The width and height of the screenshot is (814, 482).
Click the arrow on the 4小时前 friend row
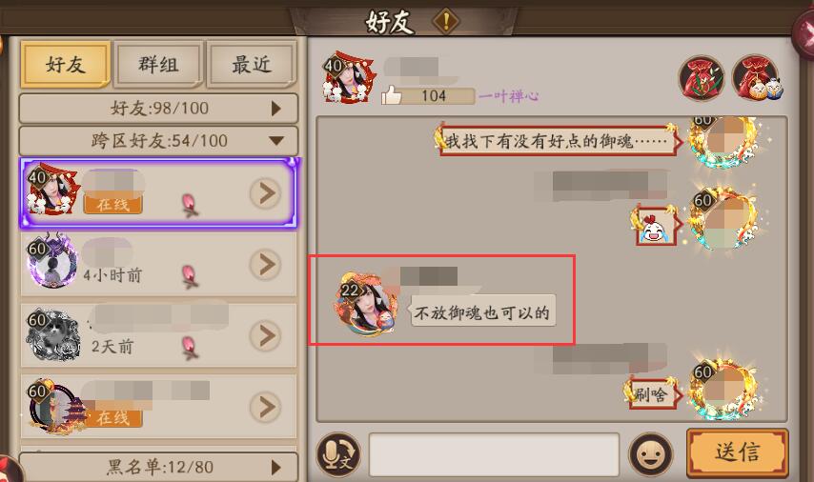tap(266, 264)
